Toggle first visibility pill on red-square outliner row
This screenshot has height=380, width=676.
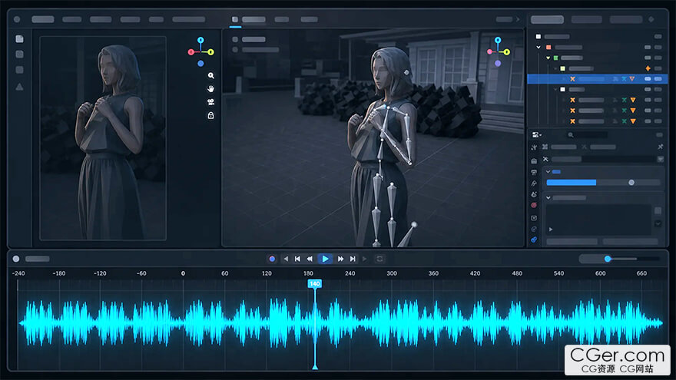(x=648, y=48)
